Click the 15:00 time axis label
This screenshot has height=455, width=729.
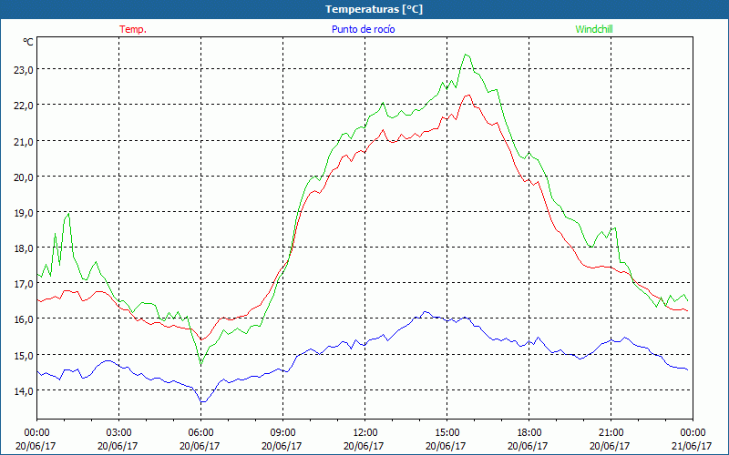pyautogui.click(x=447, y=433)
